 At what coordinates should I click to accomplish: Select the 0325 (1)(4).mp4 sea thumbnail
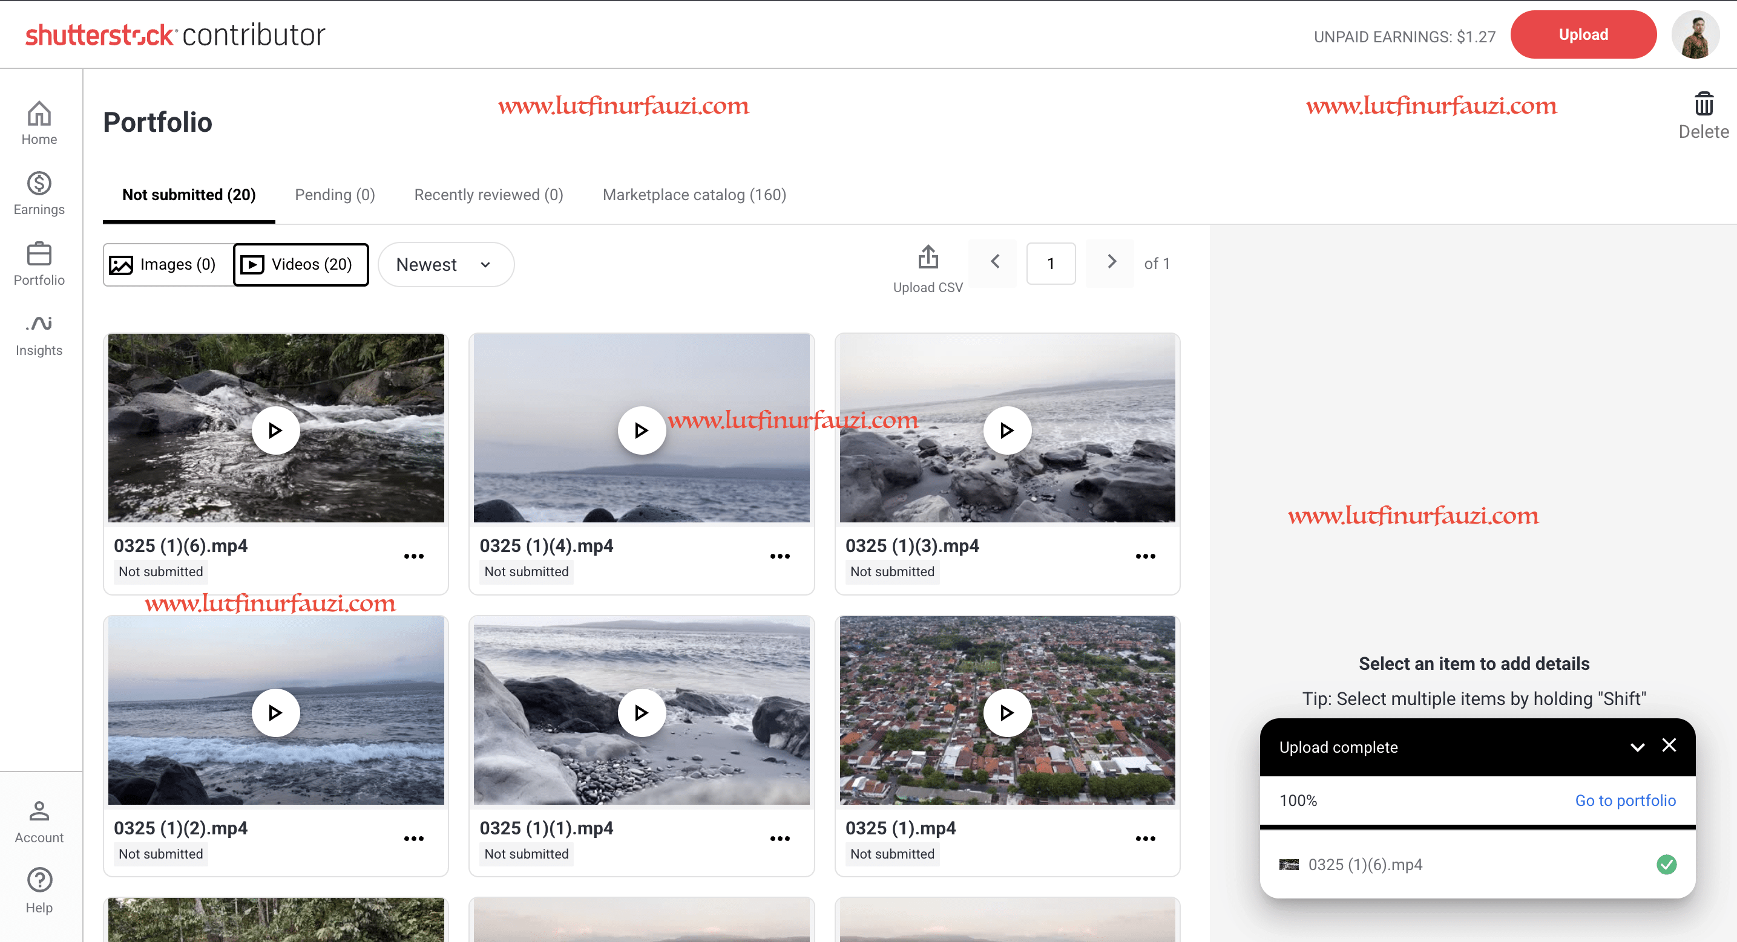pyautogui.click(x=642, y=429)
